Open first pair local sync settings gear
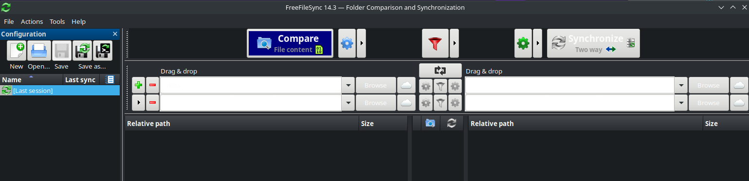749x181 pixels. (455, 87)
